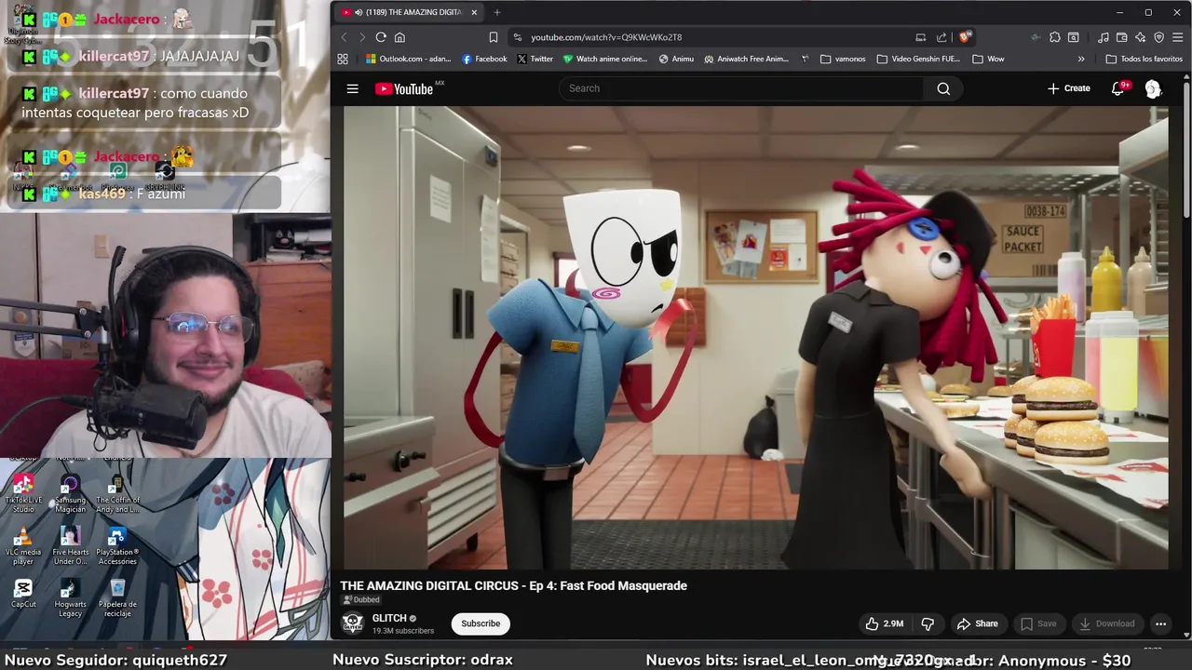Like the video with 2.9M likes
1192x670 pixels.
[884, 623]
